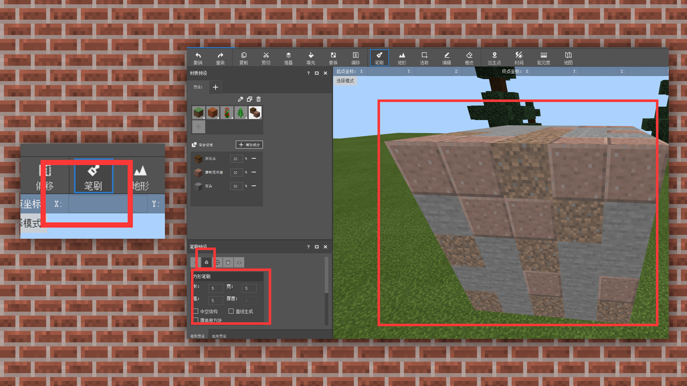Edit the 灰化土 percentage field showing 20
The image size is (687, 386).
tap(237, 159)
